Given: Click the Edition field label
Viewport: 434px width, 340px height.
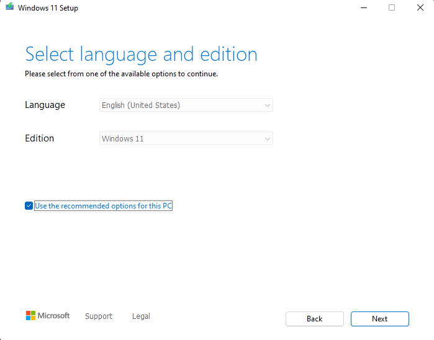Looking at the screenshot, I should point(39,138).
